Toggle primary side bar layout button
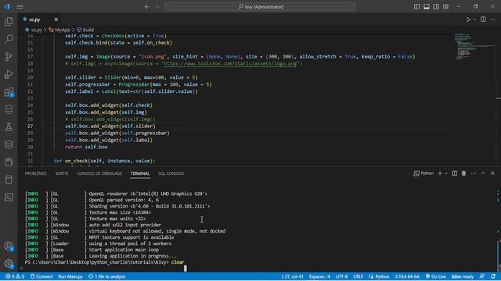Image resolution: width=501 pixels, height=281 pixels. coord(416,7)
